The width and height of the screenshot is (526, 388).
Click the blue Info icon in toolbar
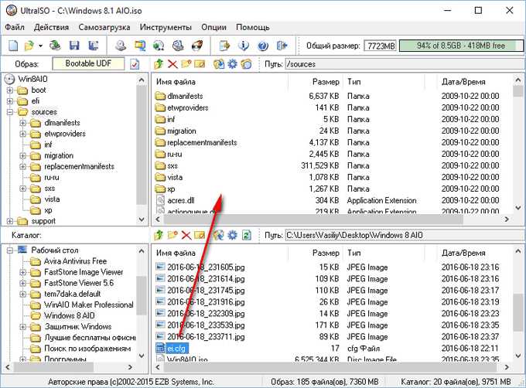pos(244,46)
